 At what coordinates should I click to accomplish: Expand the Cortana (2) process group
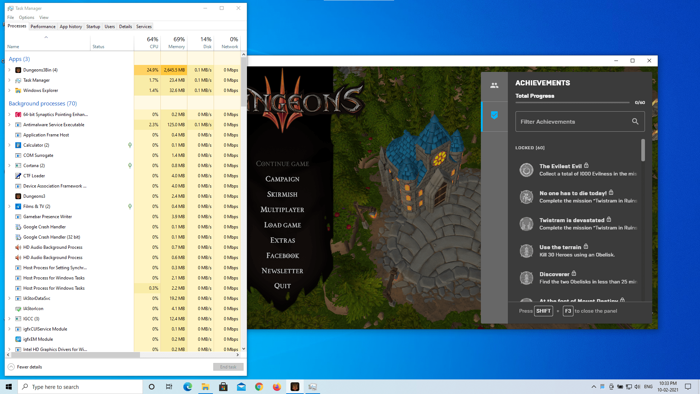tap(9, 166)
